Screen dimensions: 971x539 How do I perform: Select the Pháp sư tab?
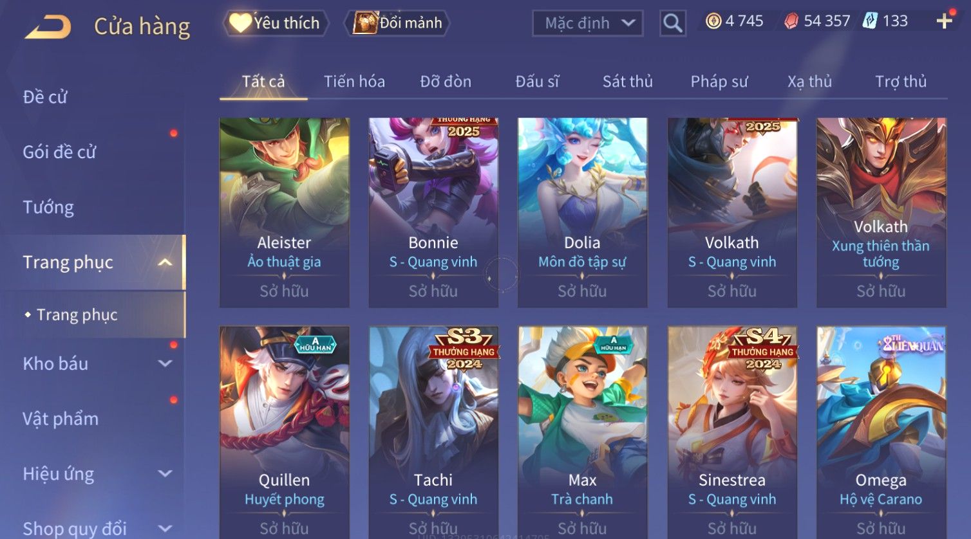click(719, 82)
